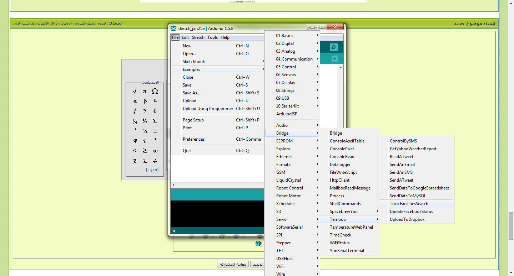Screen dimensions: 514x276
Task: Insert the greater-than-or-equal symbol
Action: point(145,151)
